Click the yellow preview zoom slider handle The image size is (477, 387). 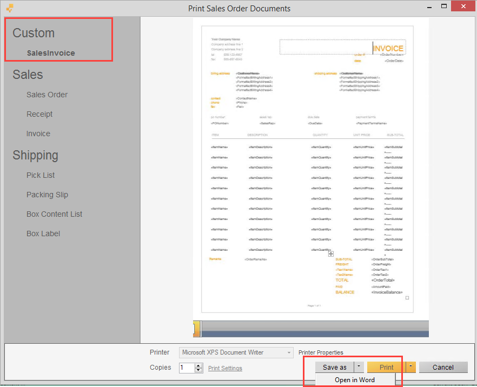196,329
